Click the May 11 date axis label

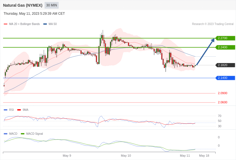185,156
